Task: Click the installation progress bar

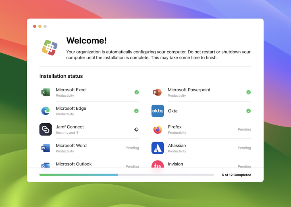Action: [x=126, y=175]
